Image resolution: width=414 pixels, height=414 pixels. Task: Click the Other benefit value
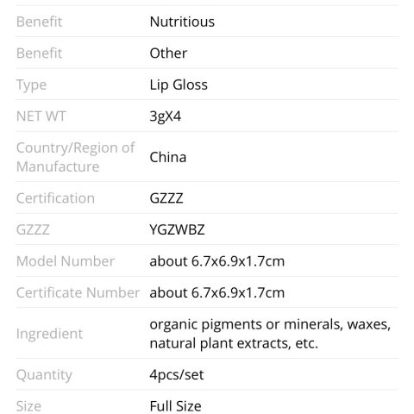(x=168, y=53)
